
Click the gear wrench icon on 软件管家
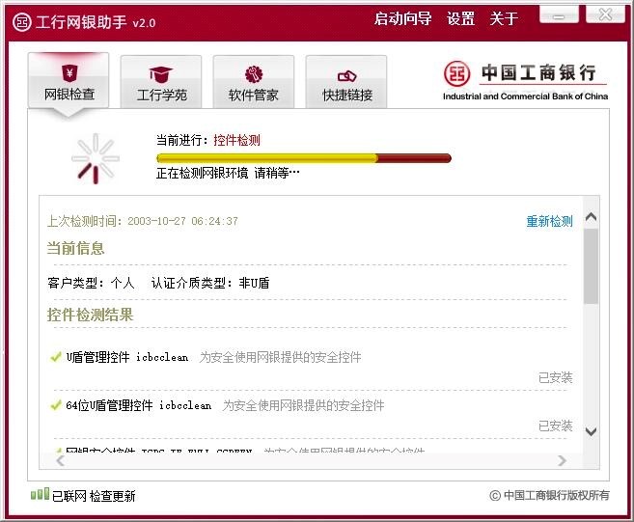point(254,74)
